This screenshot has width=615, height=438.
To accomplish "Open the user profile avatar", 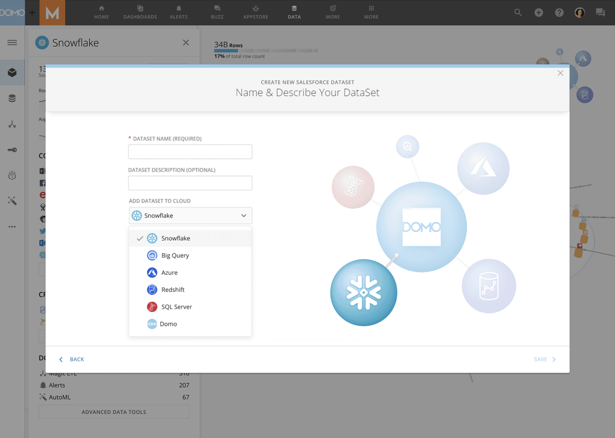I will 580,13.
